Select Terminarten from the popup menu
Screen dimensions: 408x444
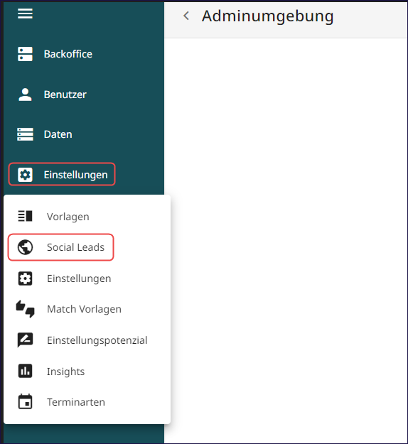click(76, 402)
